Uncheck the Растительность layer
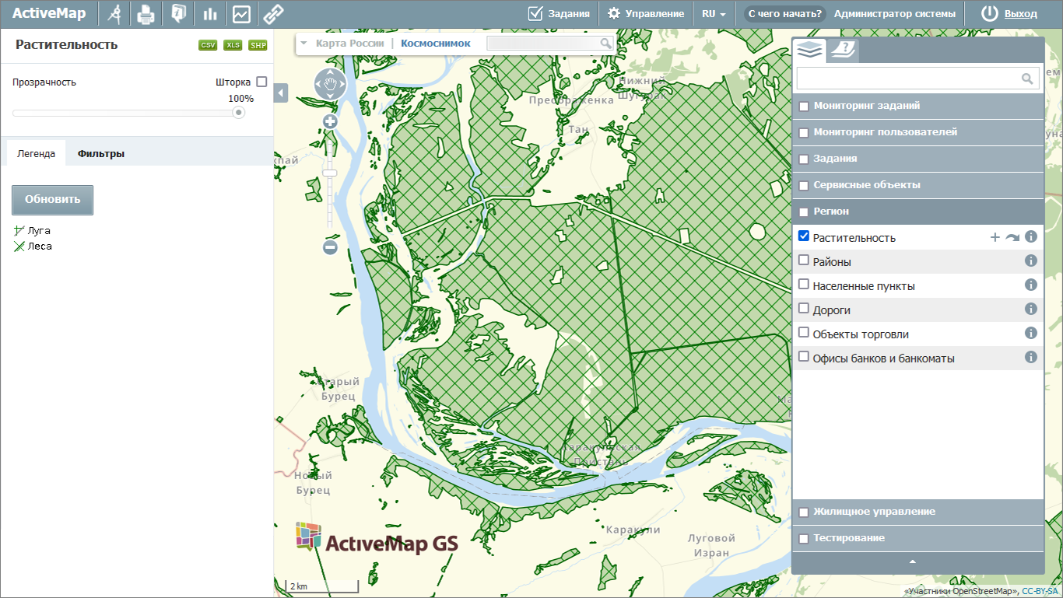Screen dimensions: 1063x598 tap(804, 236)
